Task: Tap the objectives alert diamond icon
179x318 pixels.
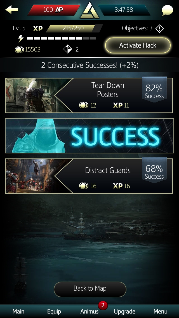Action: (x=159, y=29)
